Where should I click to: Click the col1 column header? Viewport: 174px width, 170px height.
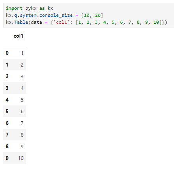tap(18, 36)
